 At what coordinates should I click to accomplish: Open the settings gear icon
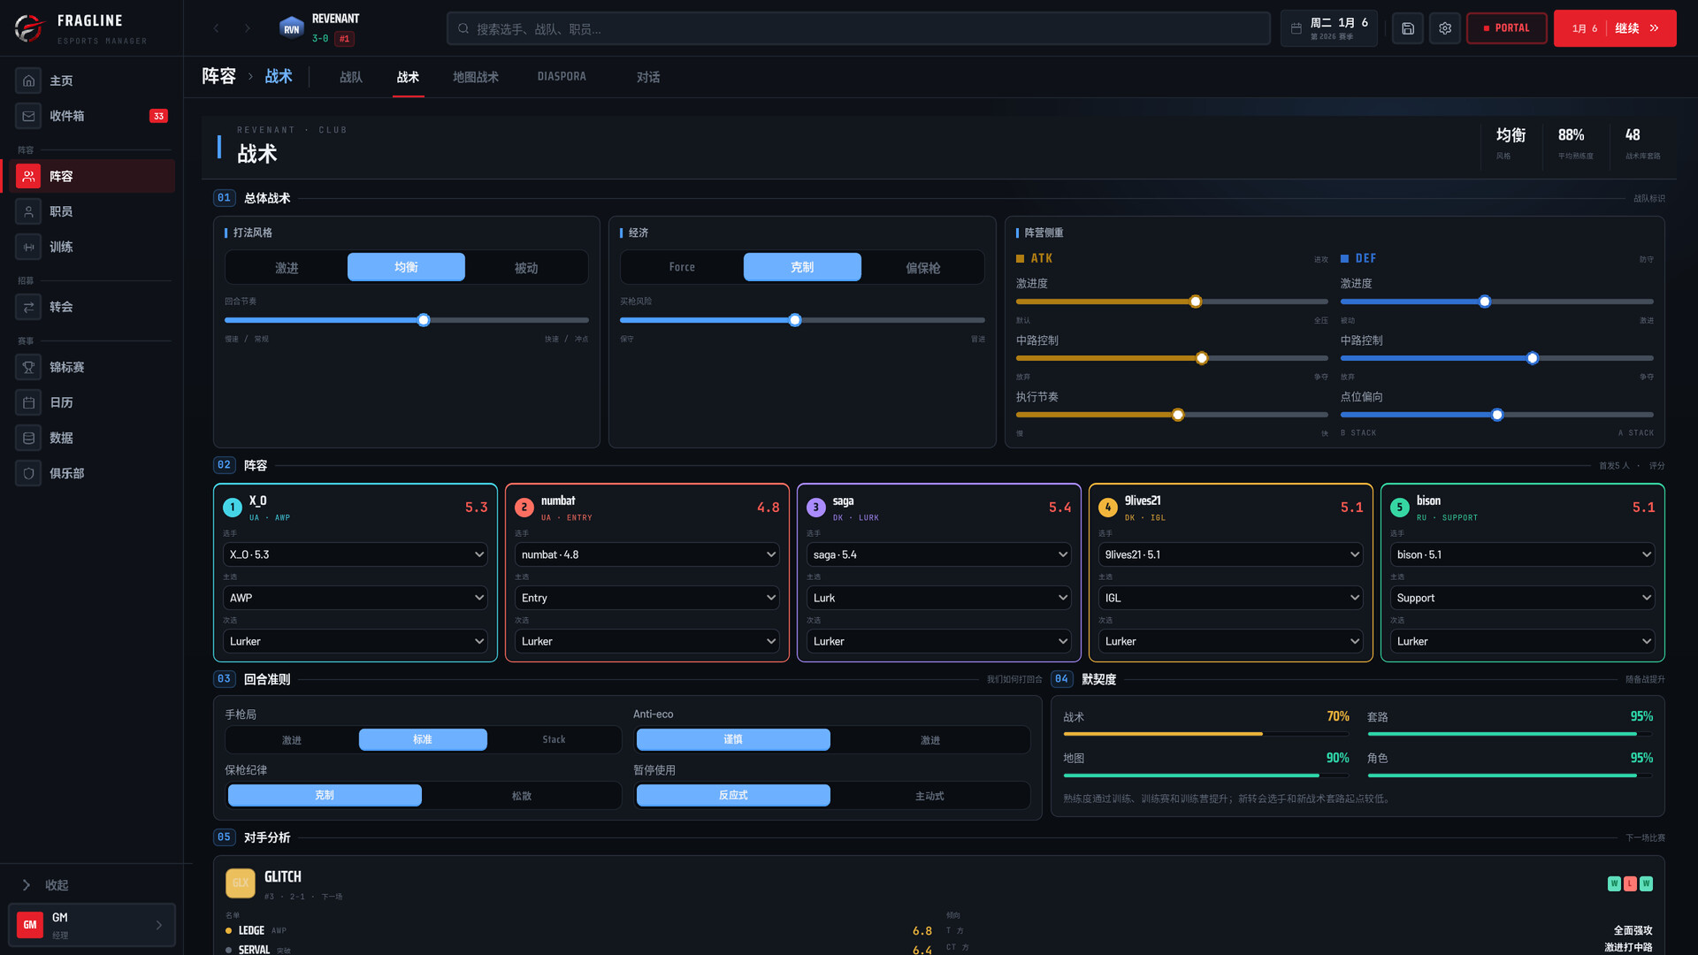click(x=1445, y=28)
